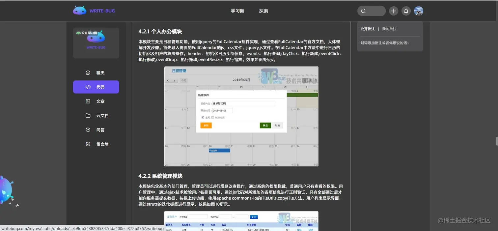Open 文章 sidebar item
Image resolution: width=498 pixels, height=231 pixels.
tap(96, 101)
